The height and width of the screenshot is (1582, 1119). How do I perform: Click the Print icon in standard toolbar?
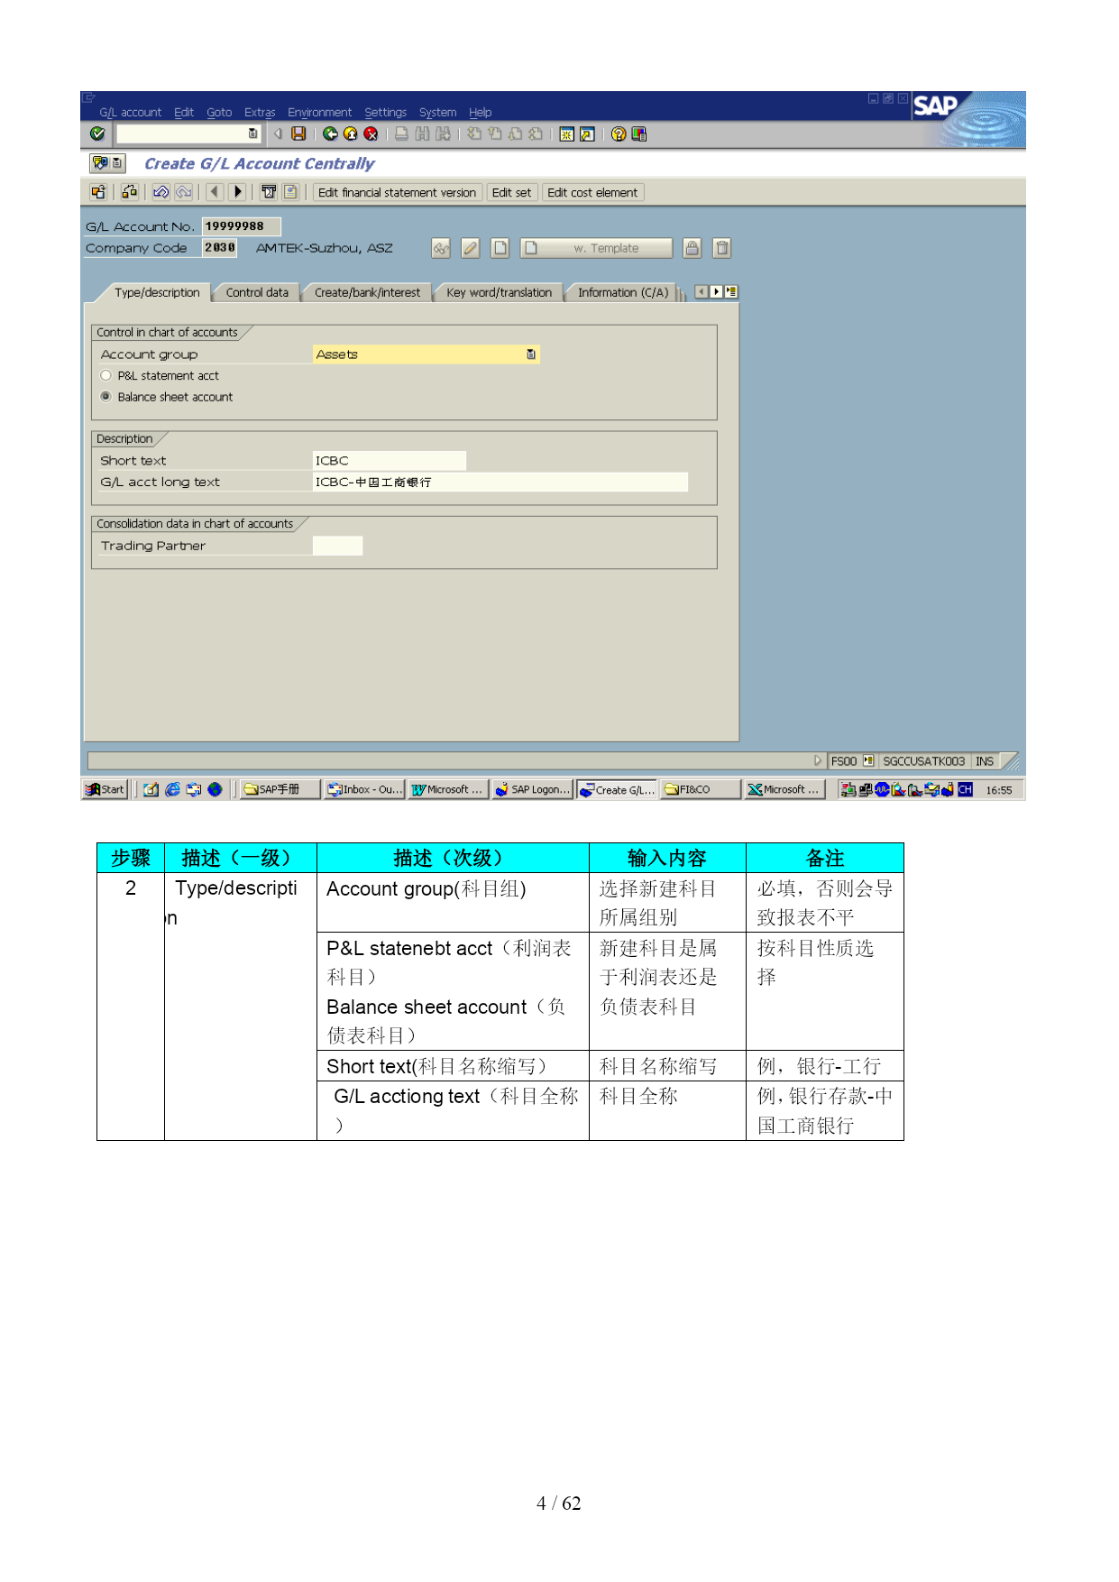(401, 134)
